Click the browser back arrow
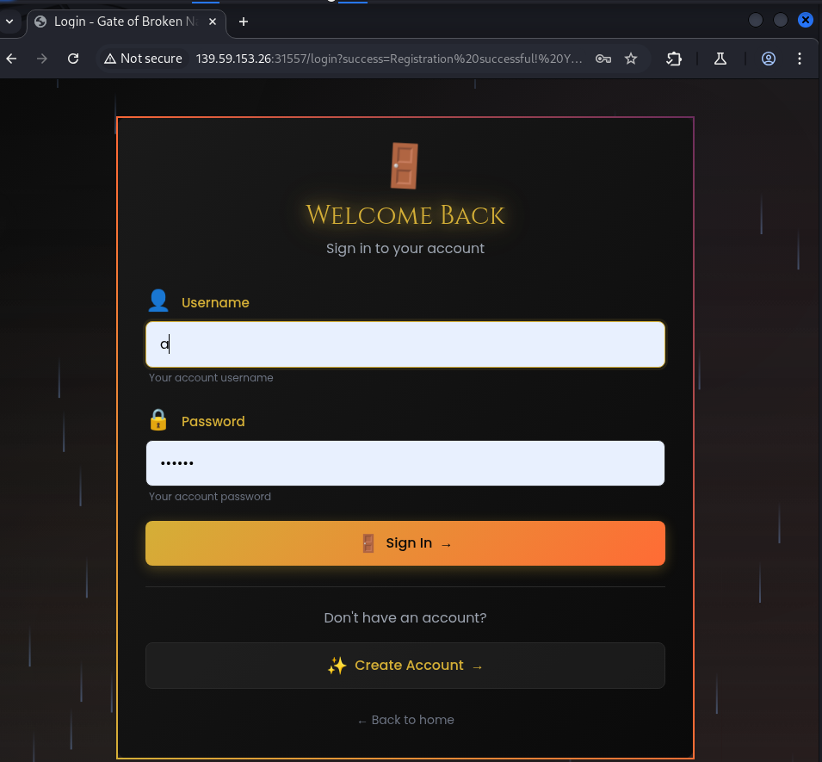Viewport: 822px width, 762px height. [x=11, y=59]
